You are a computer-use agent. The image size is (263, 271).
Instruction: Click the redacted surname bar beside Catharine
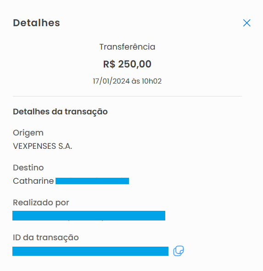[92, 181]
